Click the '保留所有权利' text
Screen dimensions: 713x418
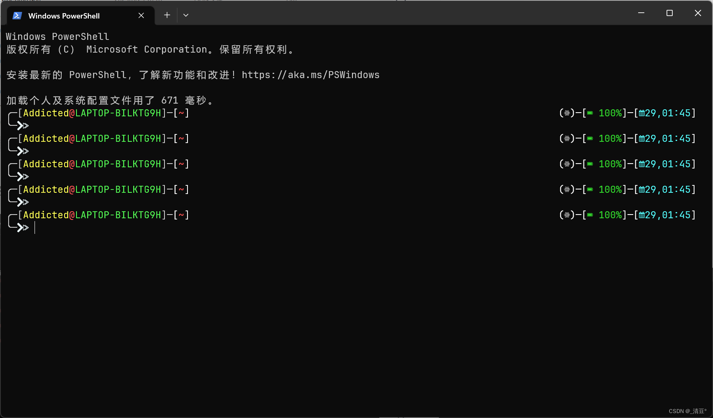pyautogui.click(x=253, y=49)
